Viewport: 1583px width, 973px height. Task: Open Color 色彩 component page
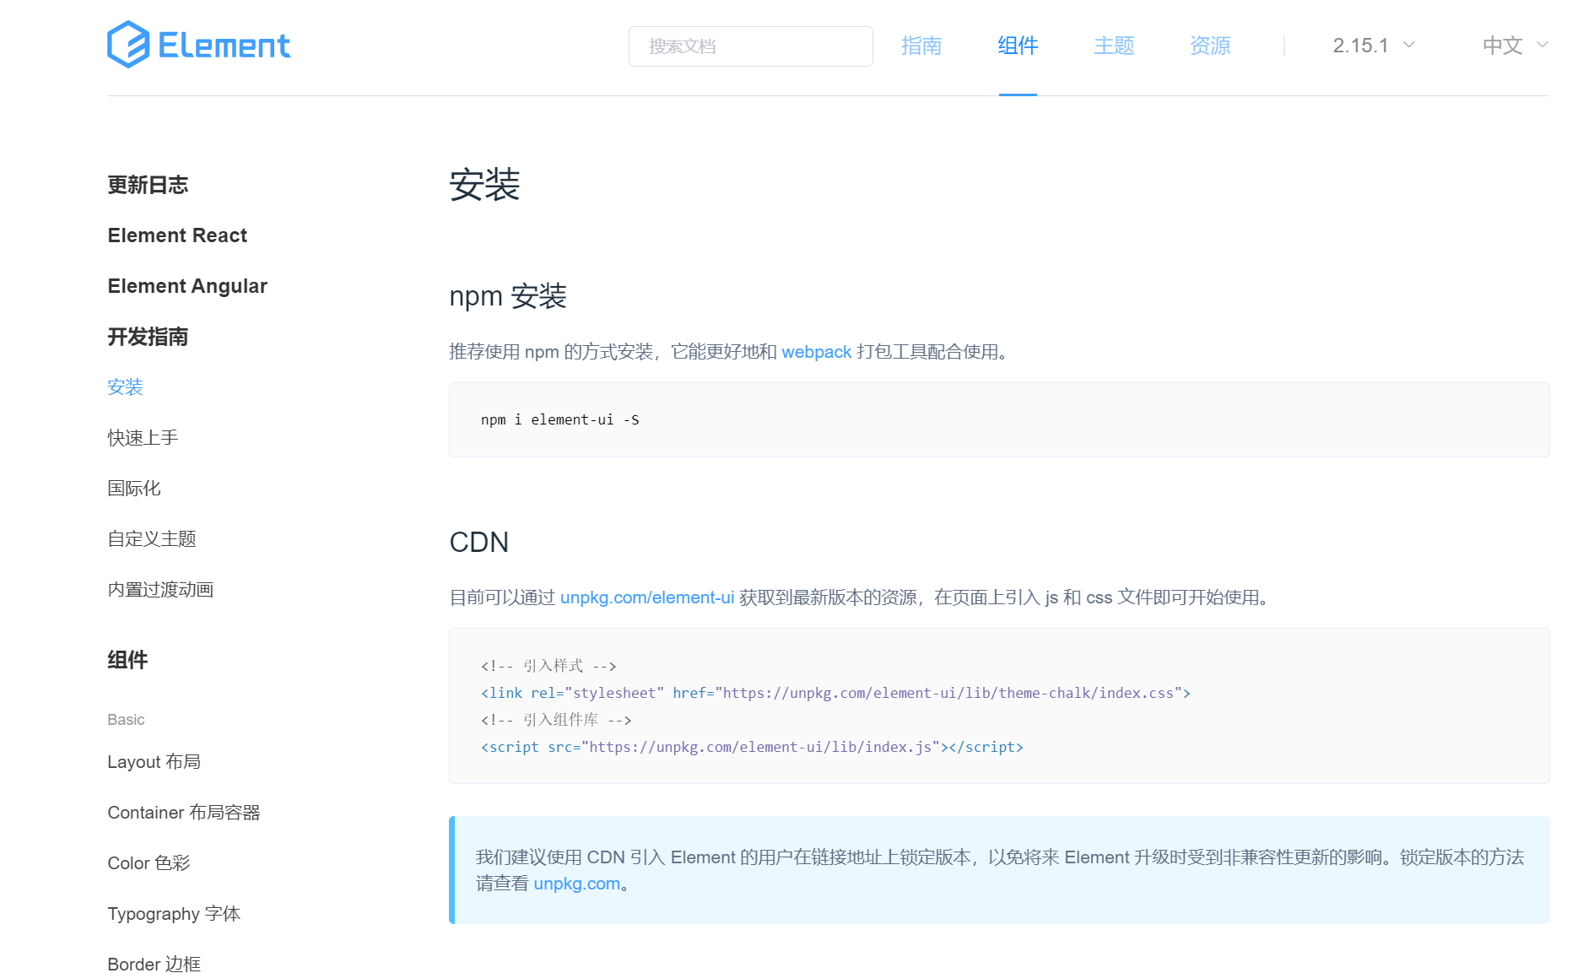(149, 863)
